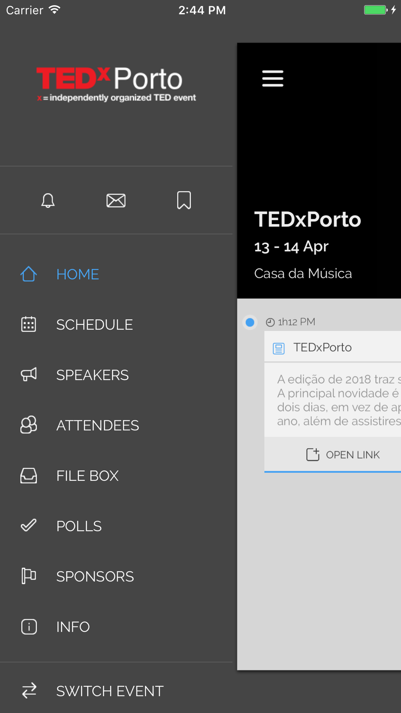Tap the megaphone icon beside Speakers
This screenshot has height=713, width=401.
[28, 375]
